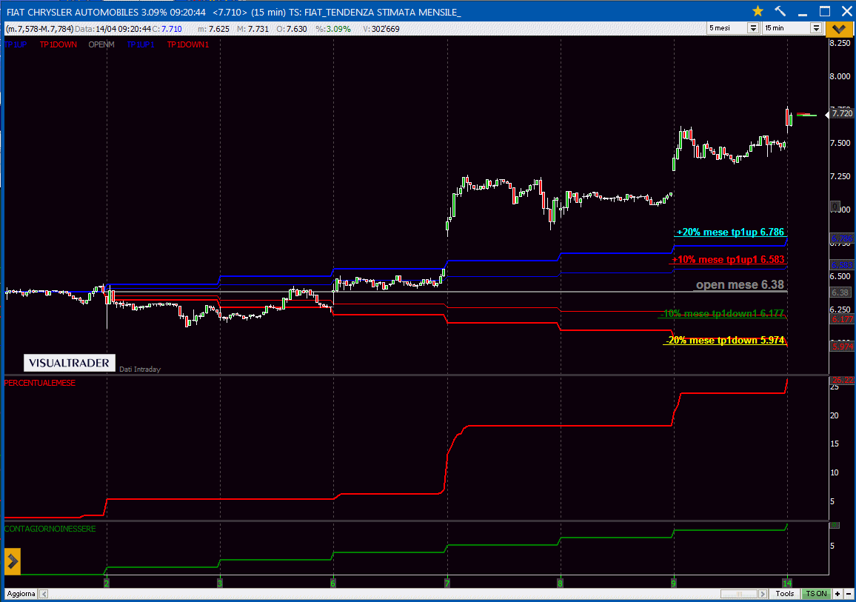Click the 5.974 price axis tag
The width and height of the screenshot is (856, 602).
click(842, 347)
